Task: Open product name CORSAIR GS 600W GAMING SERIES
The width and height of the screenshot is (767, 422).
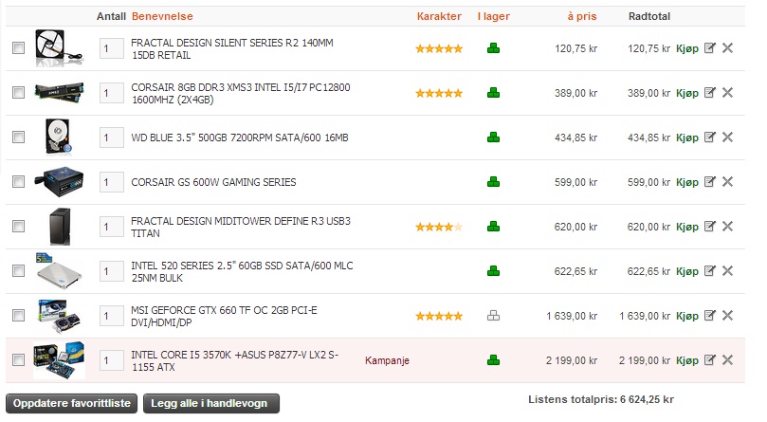Action: [x=213, y=182]
